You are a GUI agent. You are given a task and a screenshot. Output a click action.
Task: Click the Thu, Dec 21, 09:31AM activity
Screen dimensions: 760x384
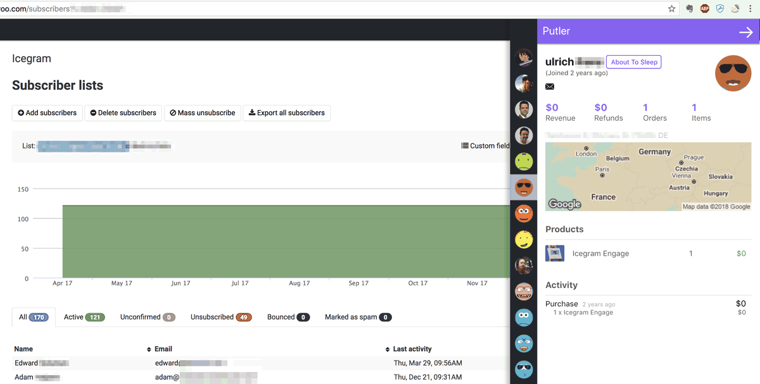(427, 377)
